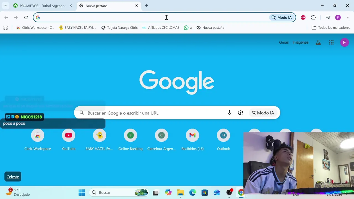Open Microsoft Store from the taskbar
354x199 pixels.
205,192
